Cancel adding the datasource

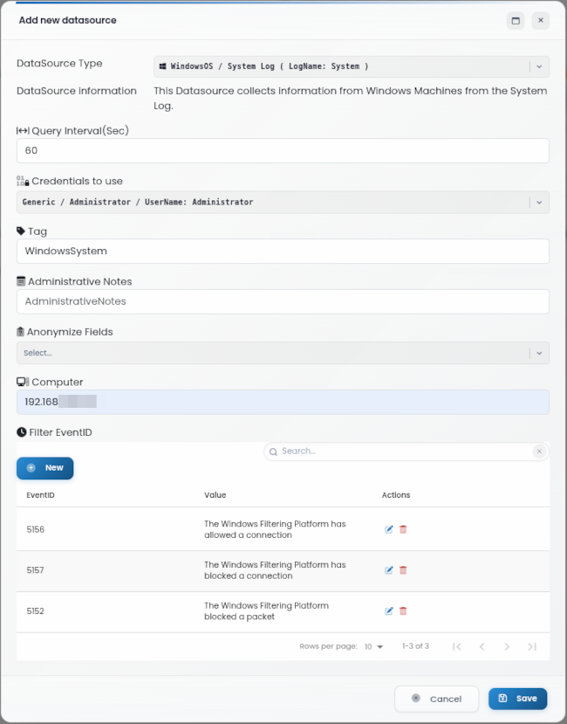coord(436,699)
